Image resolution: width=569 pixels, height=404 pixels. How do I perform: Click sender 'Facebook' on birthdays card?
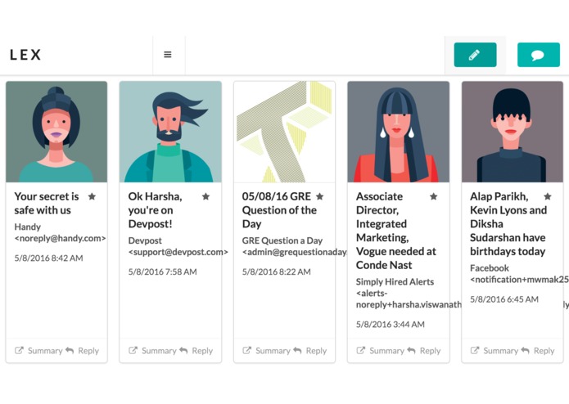coord(489,268)
